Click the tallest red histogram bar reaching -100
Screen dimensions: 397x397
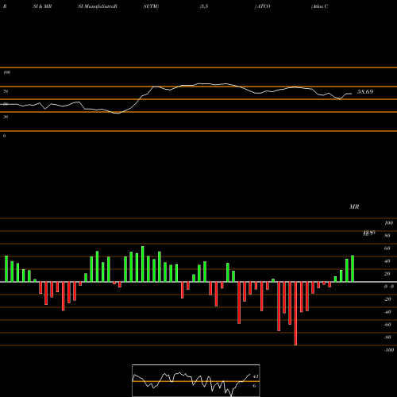(x=295, y=314)
